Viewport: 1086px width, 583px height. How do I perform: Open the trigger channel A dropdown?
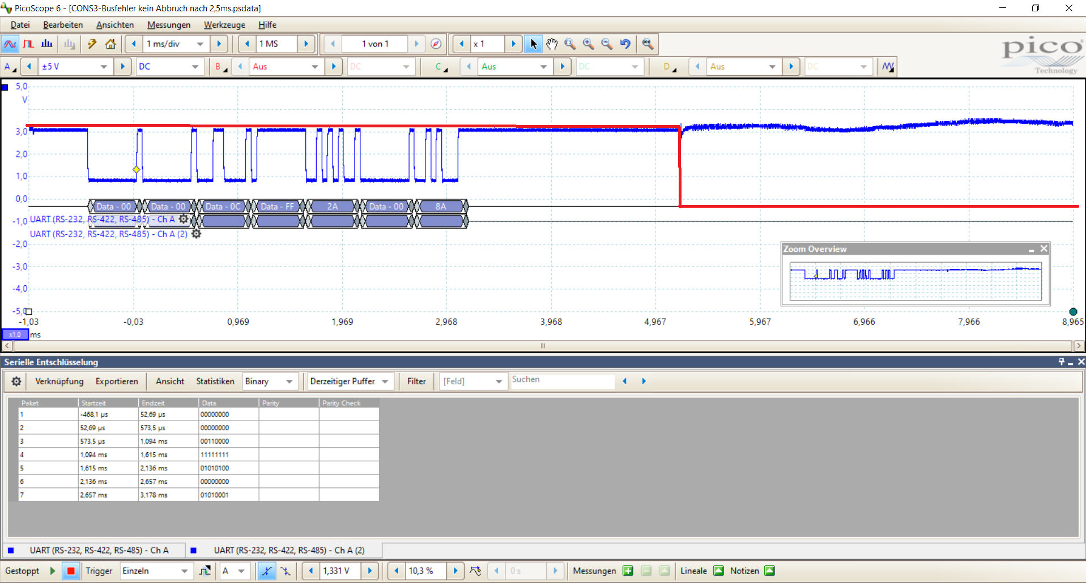pos(234,571)
